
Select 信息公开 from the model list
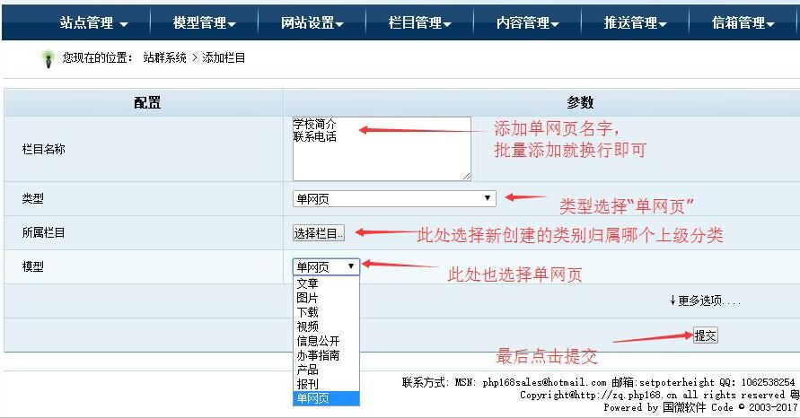pos(326,341)
